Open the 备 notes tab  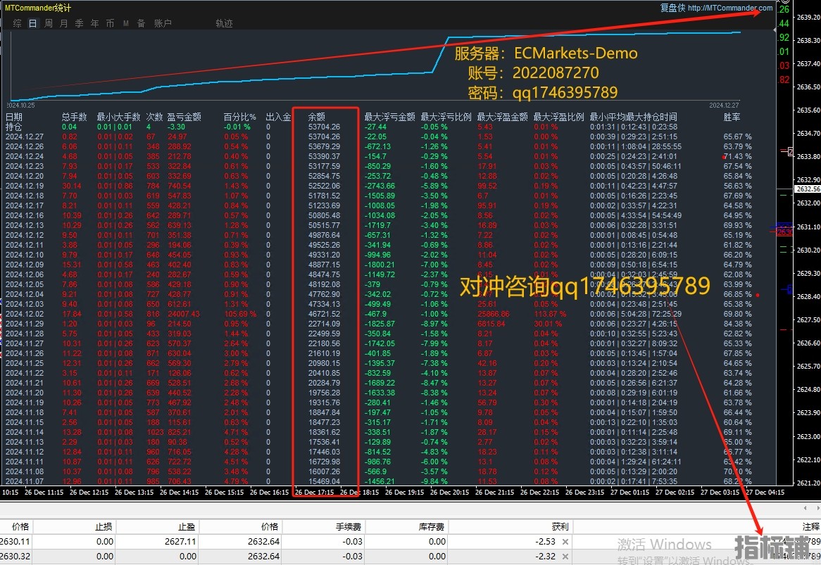tap(141, 23)
